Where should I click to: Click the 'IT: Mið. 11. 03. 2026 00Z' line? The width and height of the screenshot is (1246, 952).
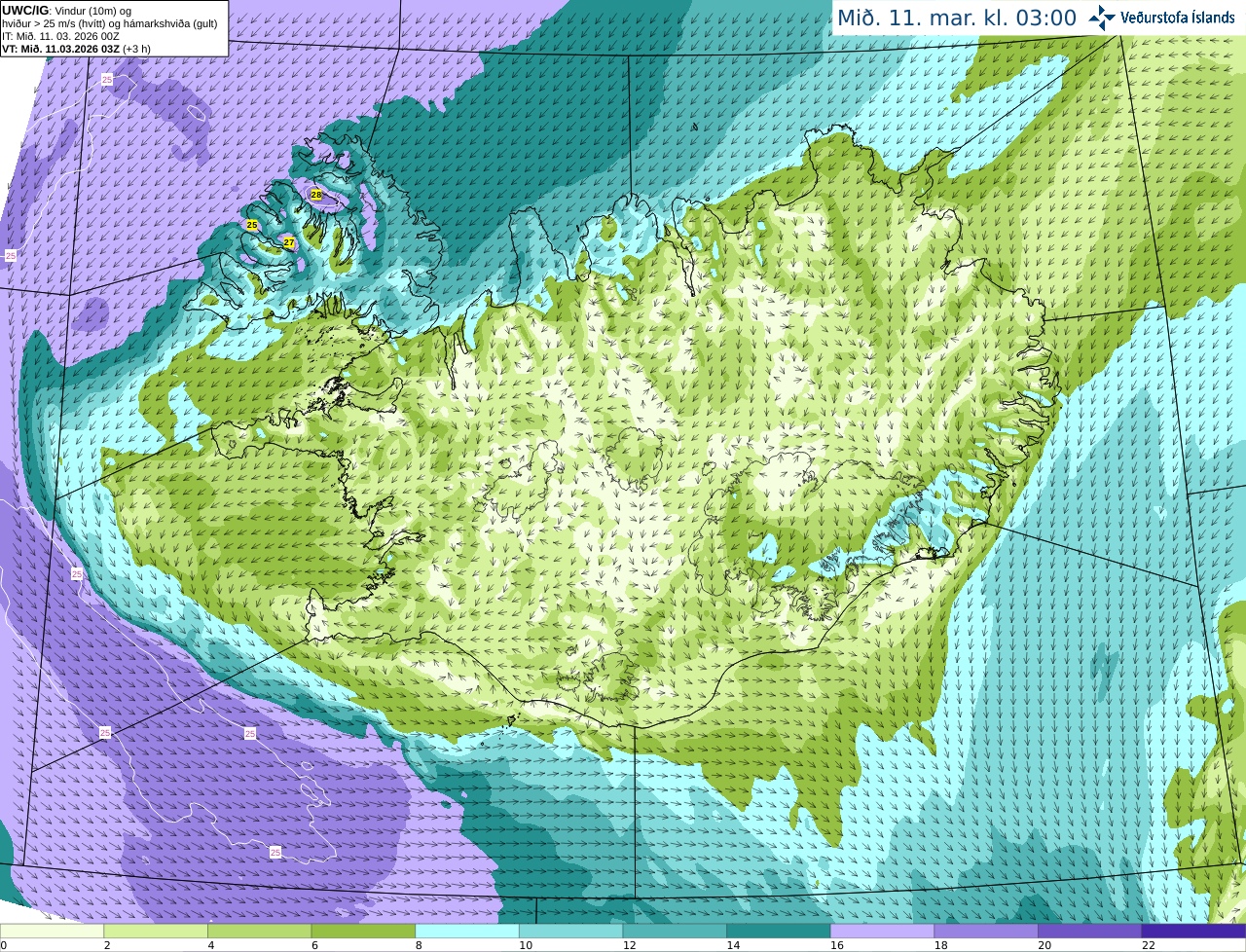pos(60,36)
